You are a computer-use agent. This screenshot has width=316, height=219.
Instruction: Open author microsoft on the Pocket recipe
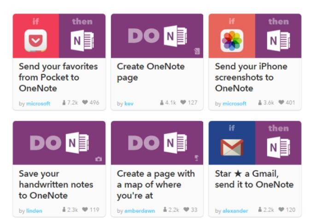pyautogui.click(x=38, y=103)
